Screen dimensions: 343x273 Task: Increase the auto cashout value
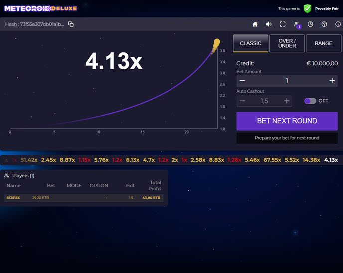pos(287,101)
